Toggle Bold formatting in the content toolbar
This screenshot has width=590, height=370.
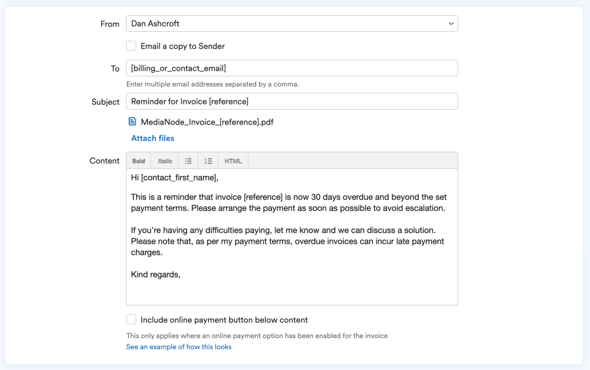tap(138, 160)
